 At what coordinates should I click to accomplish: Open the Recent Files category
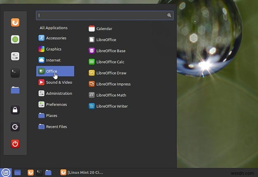[55, 127]
